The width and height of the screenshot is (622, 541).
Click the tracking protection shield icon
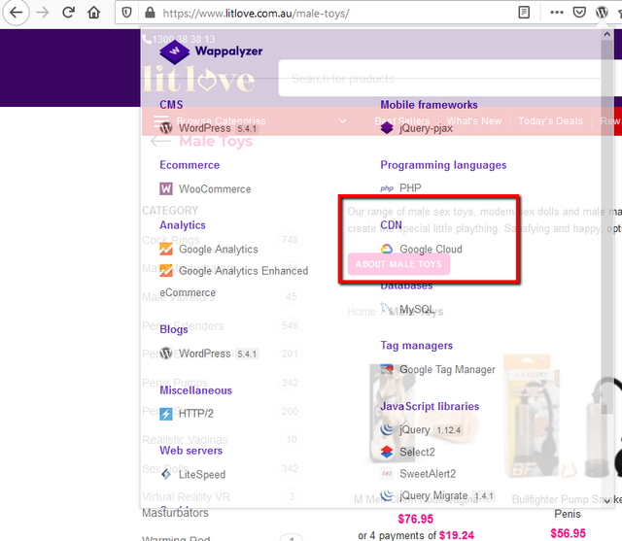126,13
